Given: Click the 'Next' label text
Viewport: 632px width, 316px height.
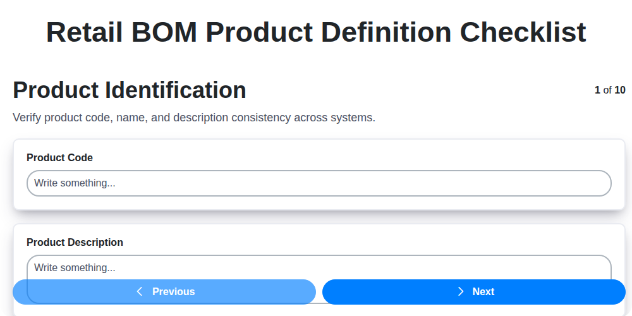Looking at the screenshot, I should pos(483,292).
